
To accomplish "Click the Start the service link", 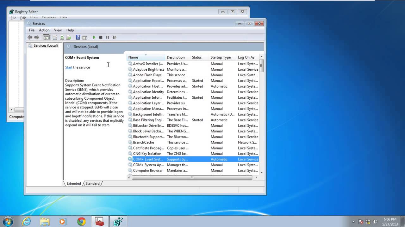I will point(69,67).
